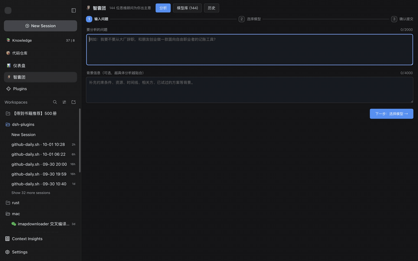
Task: Open the Knowledge section
Action: [x=40, y=40]
